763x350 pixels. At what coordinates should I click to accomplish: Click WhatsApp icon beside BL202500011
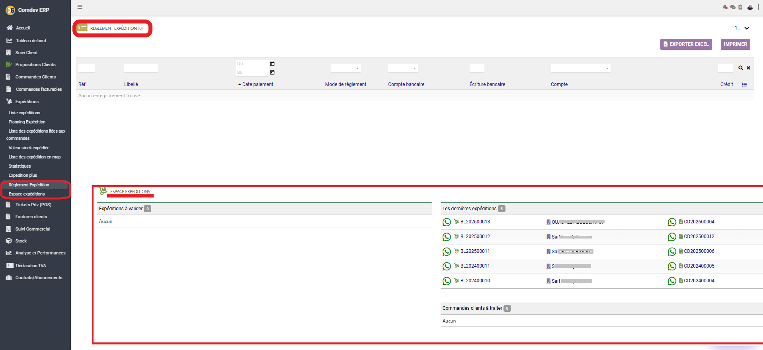coord(447,252)
